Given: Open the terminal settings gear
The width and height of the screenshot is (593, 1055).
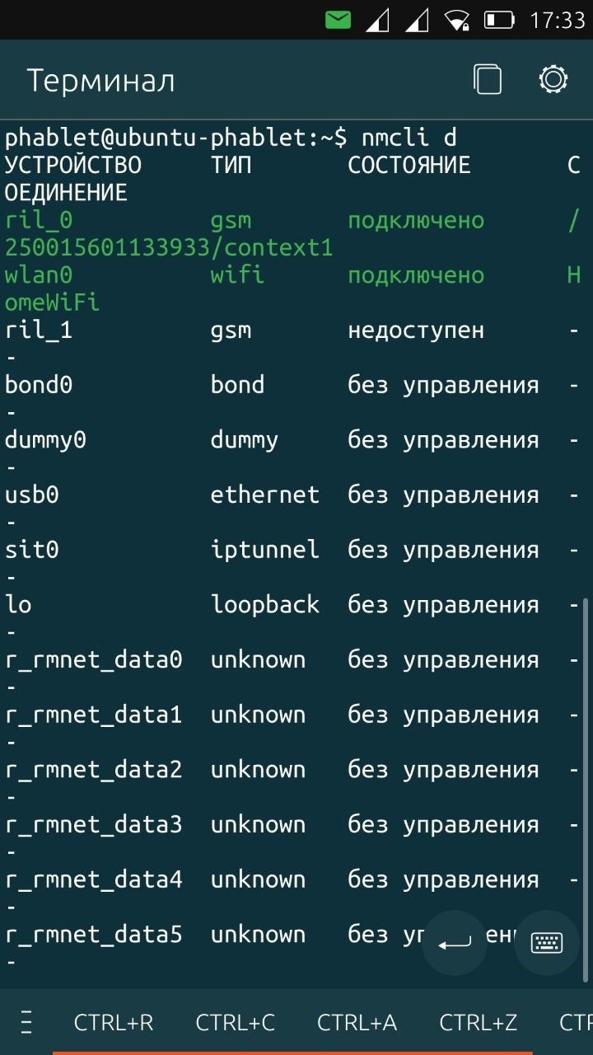Looking at the screenshot, I should click(553, 80).
